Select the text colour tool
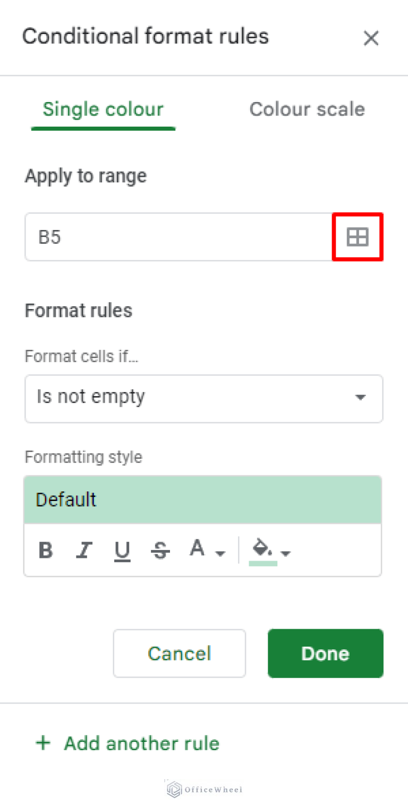This screenshot has height=810, width=408. pos(197,547)
